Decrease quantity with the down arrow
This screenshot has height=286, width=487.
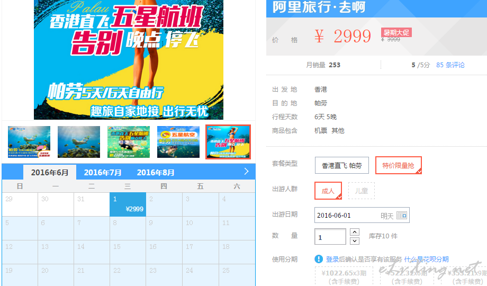click(354, 241)
